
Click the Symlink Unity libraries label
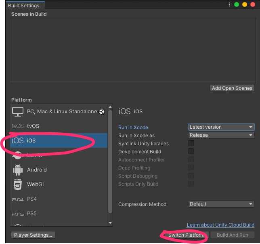[x=143, y=144]
